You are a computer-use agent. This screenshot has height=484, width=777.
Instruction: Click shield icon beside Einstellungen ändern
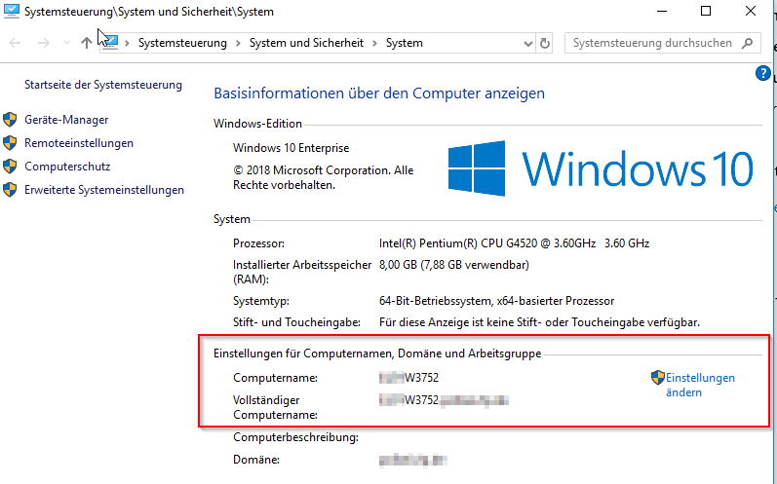(657, 378)
